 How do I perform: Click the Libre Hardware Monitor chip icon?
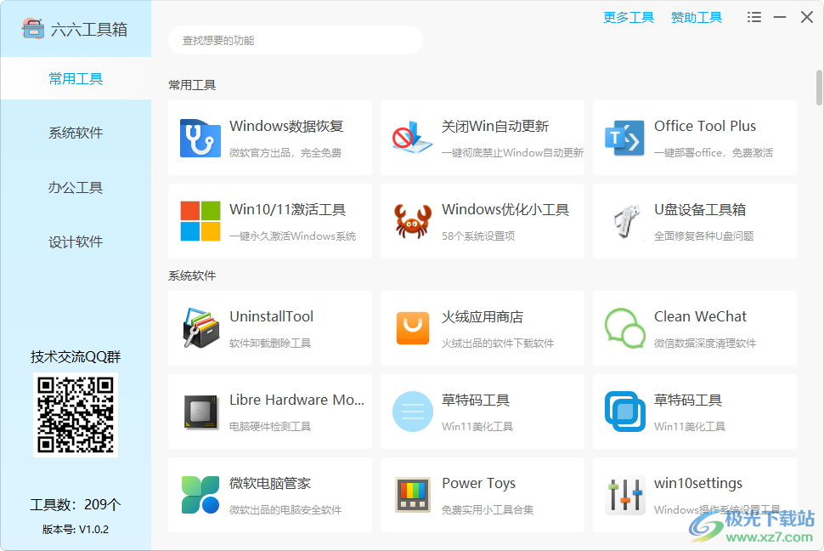click(x=200, y=412)
